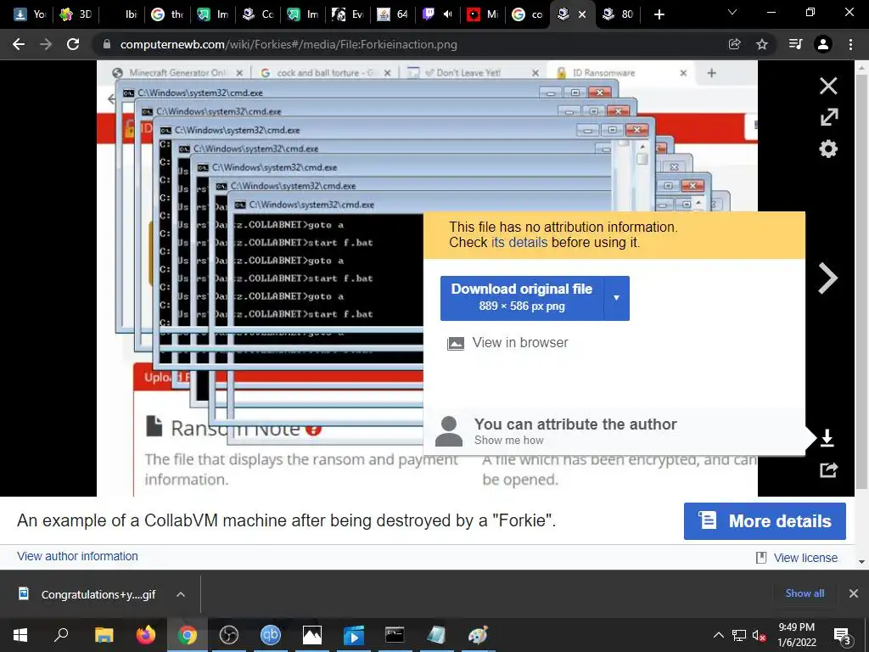Image resolution: width=869 pixels, height=652 pixels.
Task: Open Firefox from taskbar
Action: 146,635
